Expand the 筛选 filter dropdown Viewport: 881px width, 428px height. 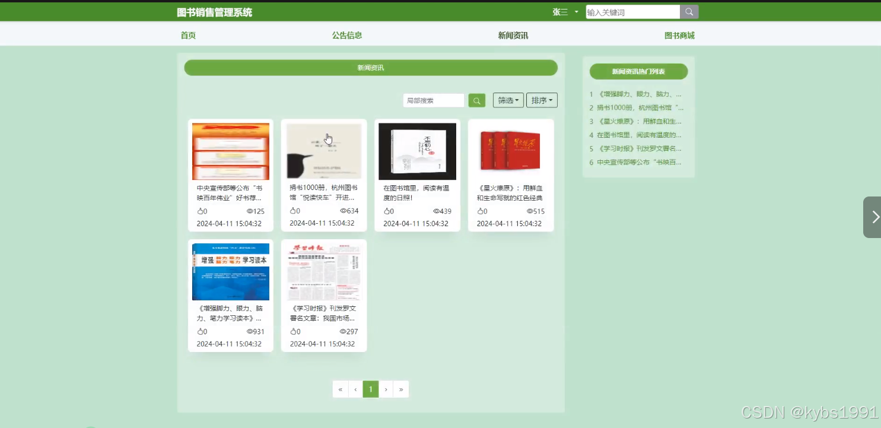coord(508,100)
